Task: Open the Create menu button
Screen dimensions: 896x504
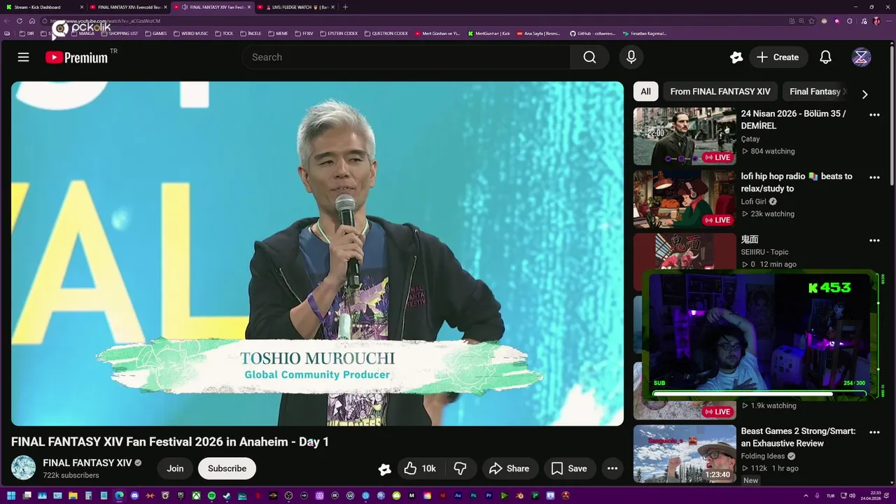Action: click(x=778, y=57)
